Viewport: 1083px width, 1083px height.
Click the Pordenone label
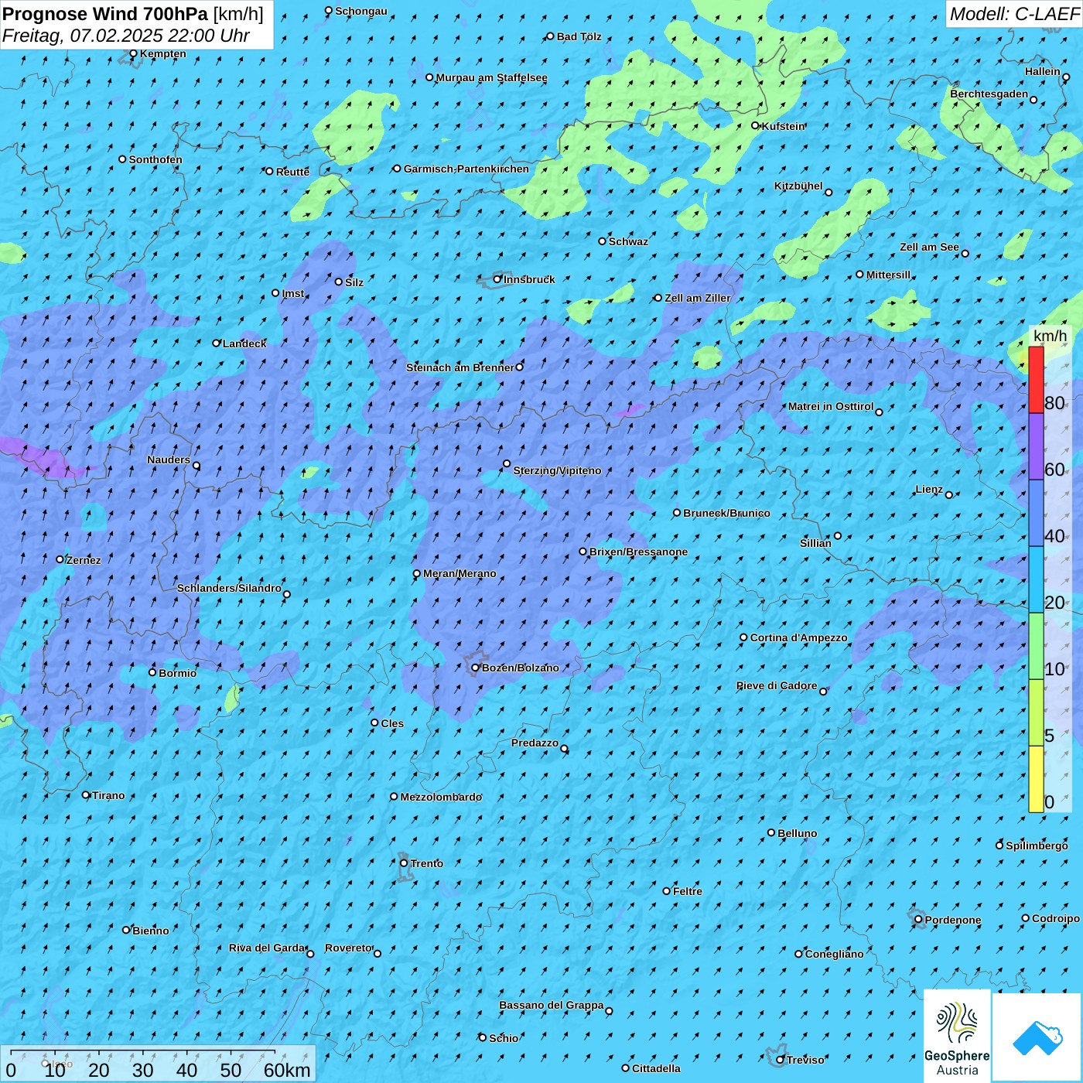953,920
